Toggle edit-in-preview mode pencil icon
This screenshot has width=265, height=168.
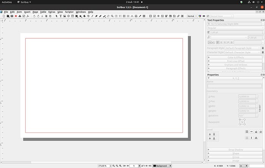point(208,16)
